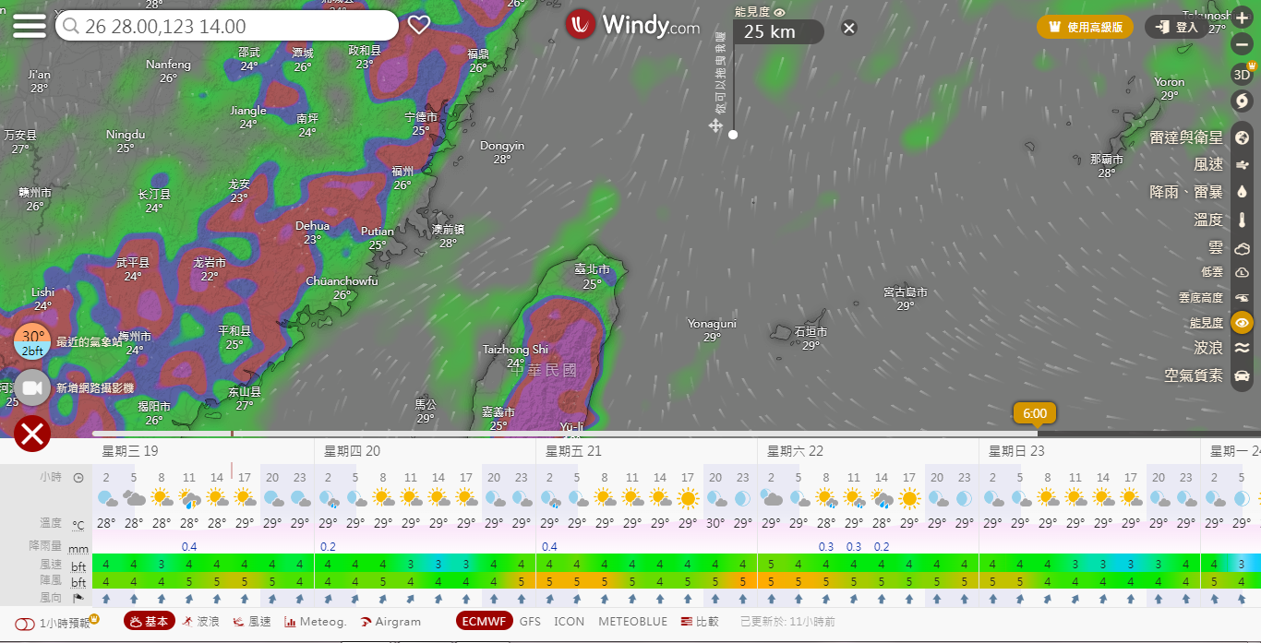
Task: Switch to 3D map view
Action: pos(1243,74)
